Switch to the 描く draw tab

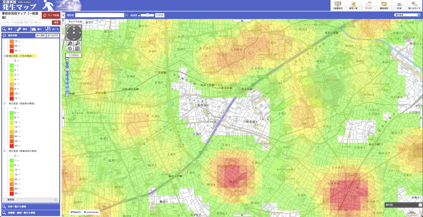coord(37,29)
